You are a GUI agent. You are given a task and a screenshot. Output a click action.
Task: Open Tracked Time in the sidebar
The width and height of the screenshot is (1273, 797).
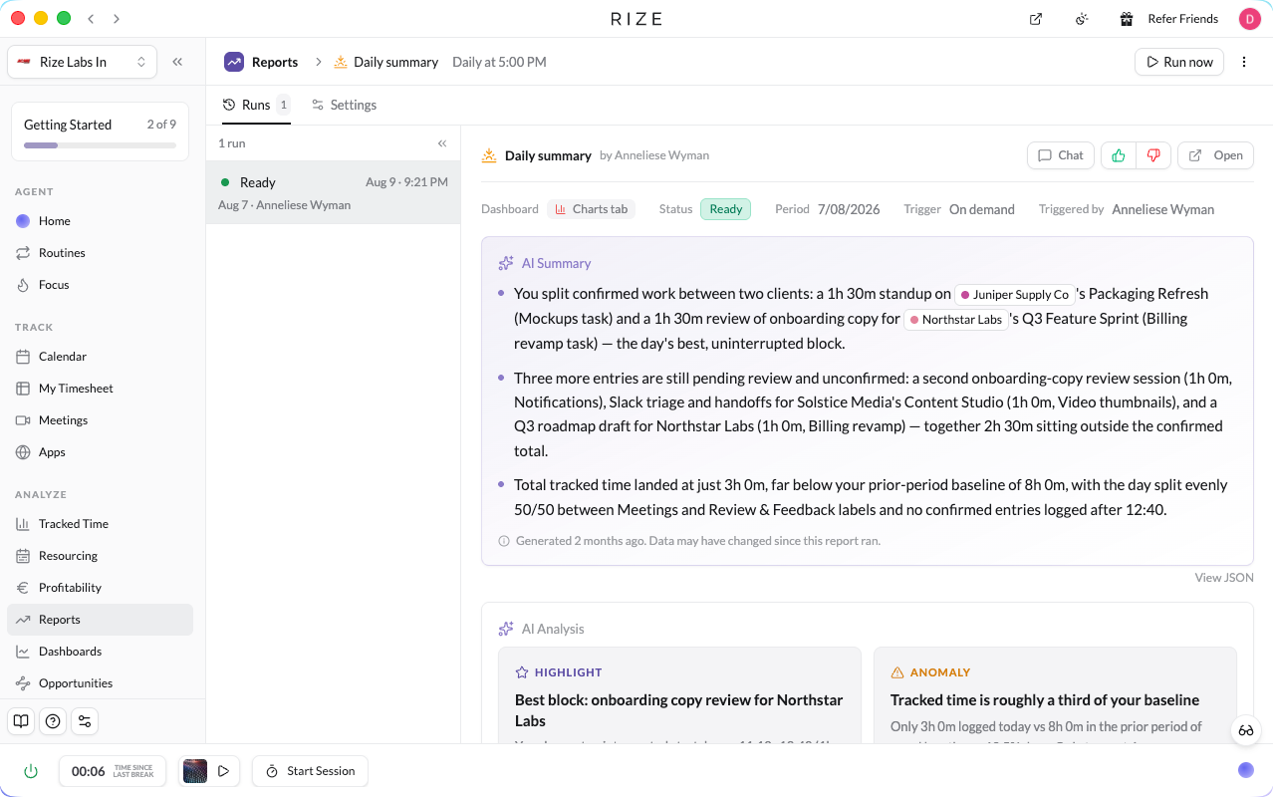coord(100,524)
